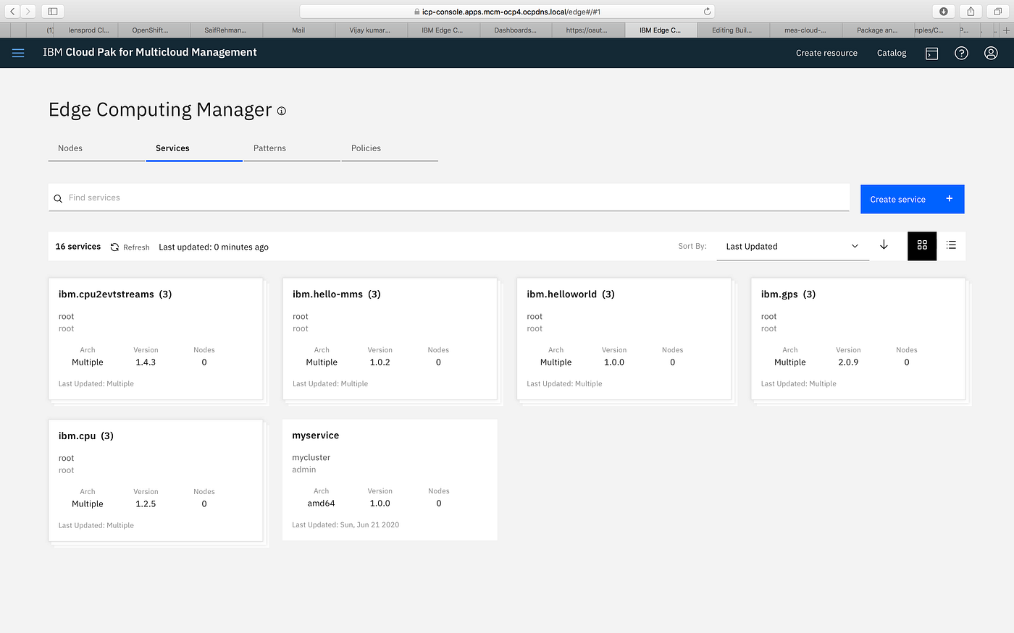Screen dimensions: 1014x633
Task: Open the Sort By dropdown
Action: (x=792, y=246)
